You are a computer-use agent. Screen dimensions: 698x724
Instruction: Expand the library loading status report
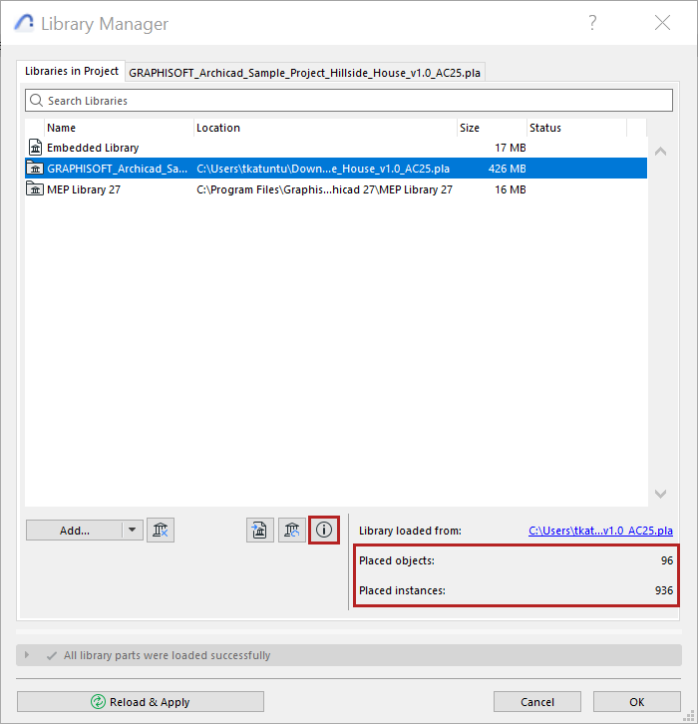tap(27, 655)
